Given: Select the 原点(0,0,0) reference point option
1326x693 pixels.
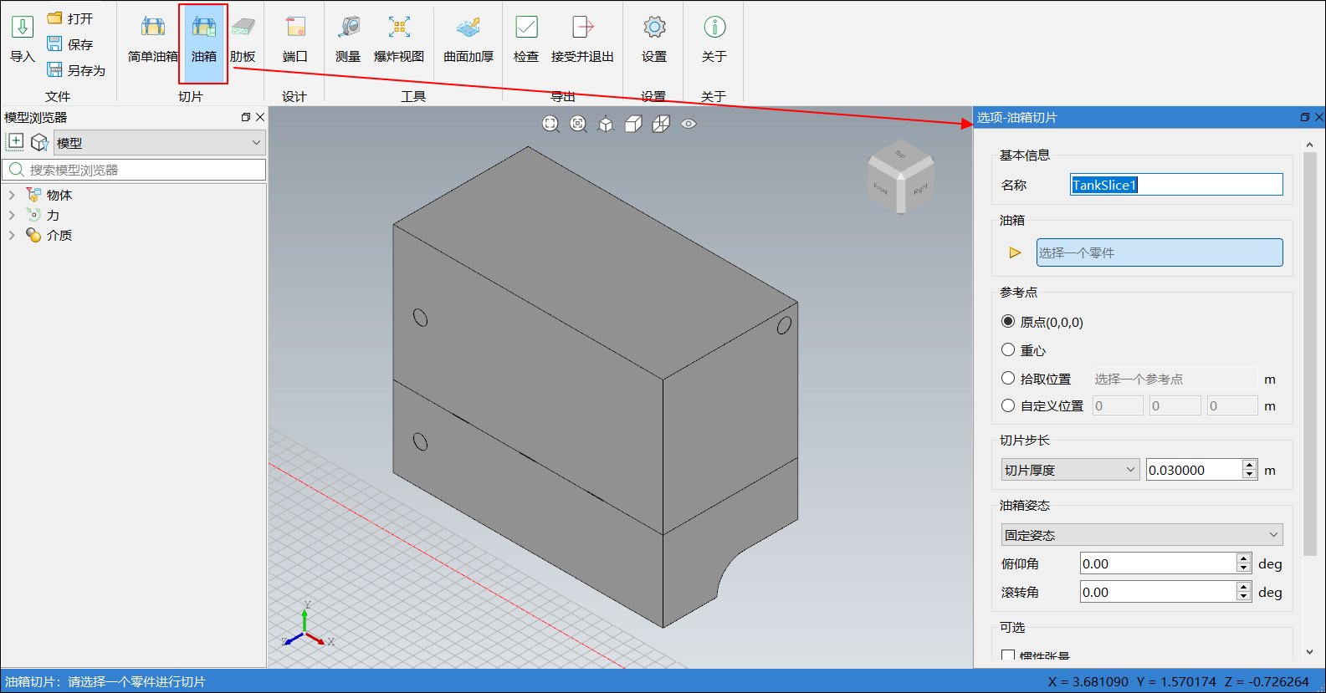Looking at the screenshot, I should point(1008,322).
